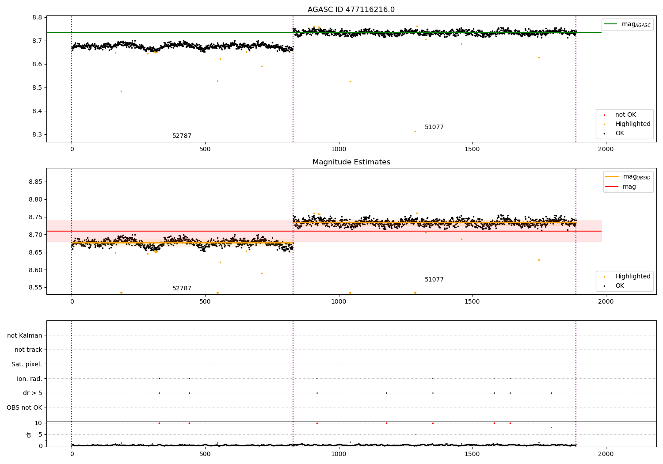Click the orange outlier near 8.48 in top plot
Image resolution: width=663 pixels, height=464 pixels.
pos(121,91)
